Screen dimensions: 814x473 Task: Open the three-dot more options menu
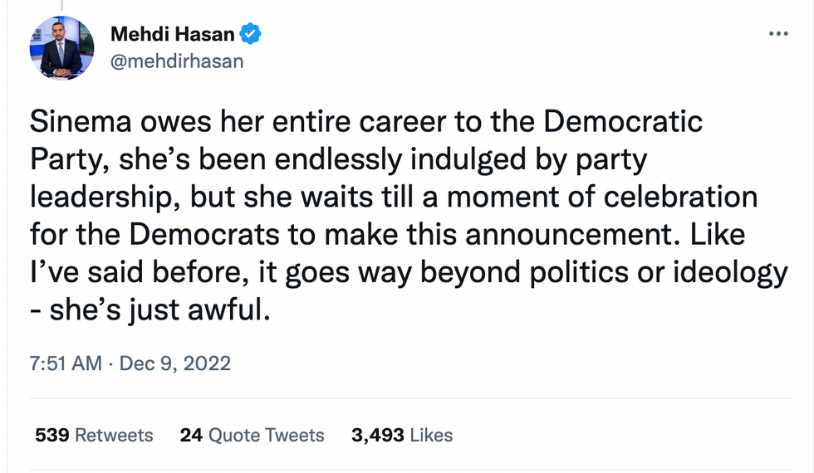pos(777,34)
